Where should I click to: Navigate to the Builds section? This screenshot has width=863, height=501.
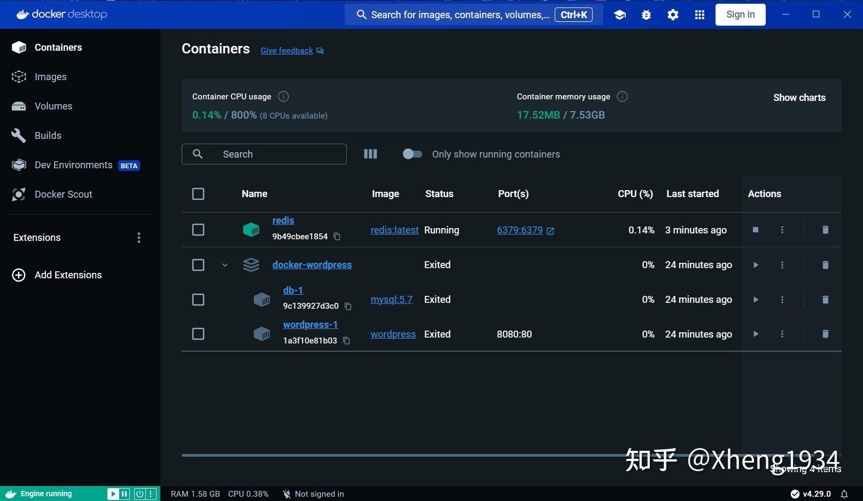48,135
